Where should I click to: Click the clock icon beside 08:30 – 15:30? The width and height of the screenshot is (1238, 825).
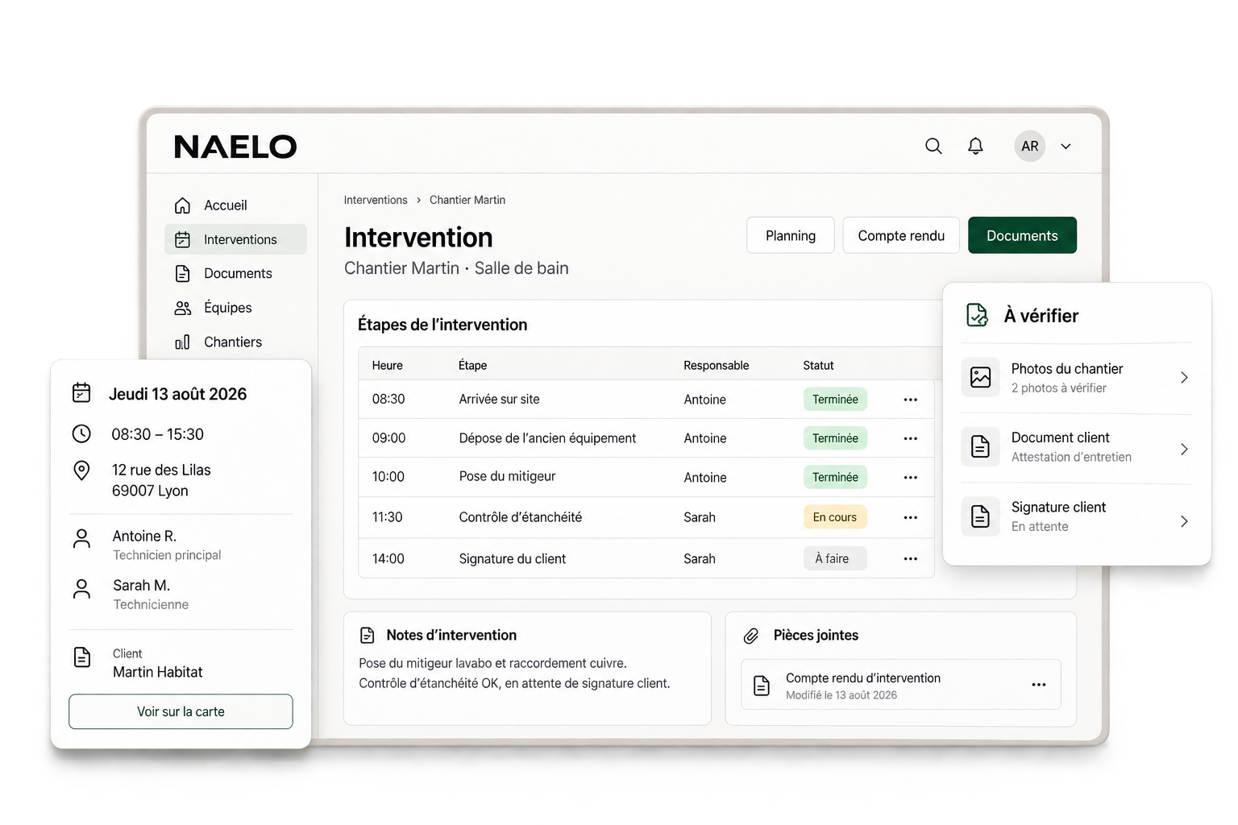(81, 433)
